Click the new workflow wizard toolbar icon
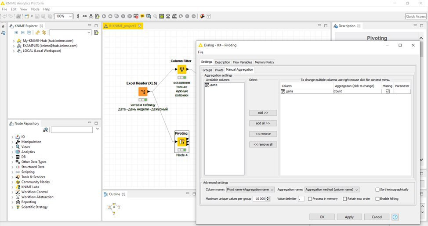The height and width of the screenshot is (226, 428). tap(27, 16)
